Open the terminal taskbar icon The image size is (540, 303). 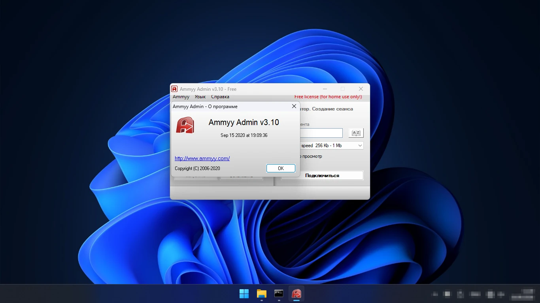pos(279,294)
